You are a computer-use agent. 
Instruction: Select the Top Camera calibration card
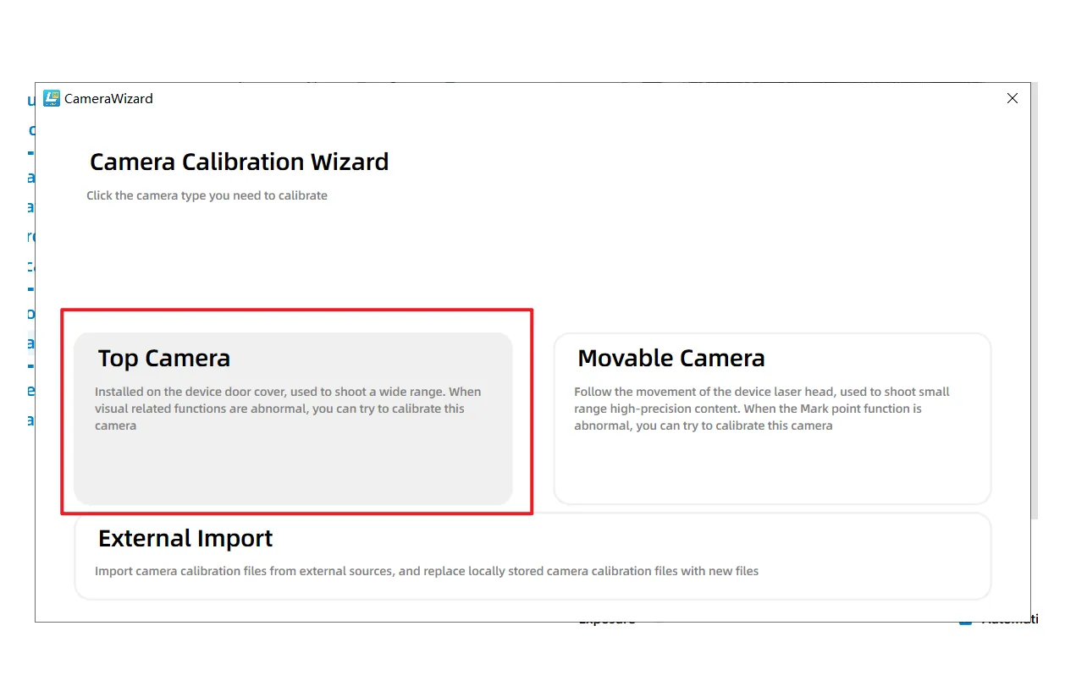point(293,419)
